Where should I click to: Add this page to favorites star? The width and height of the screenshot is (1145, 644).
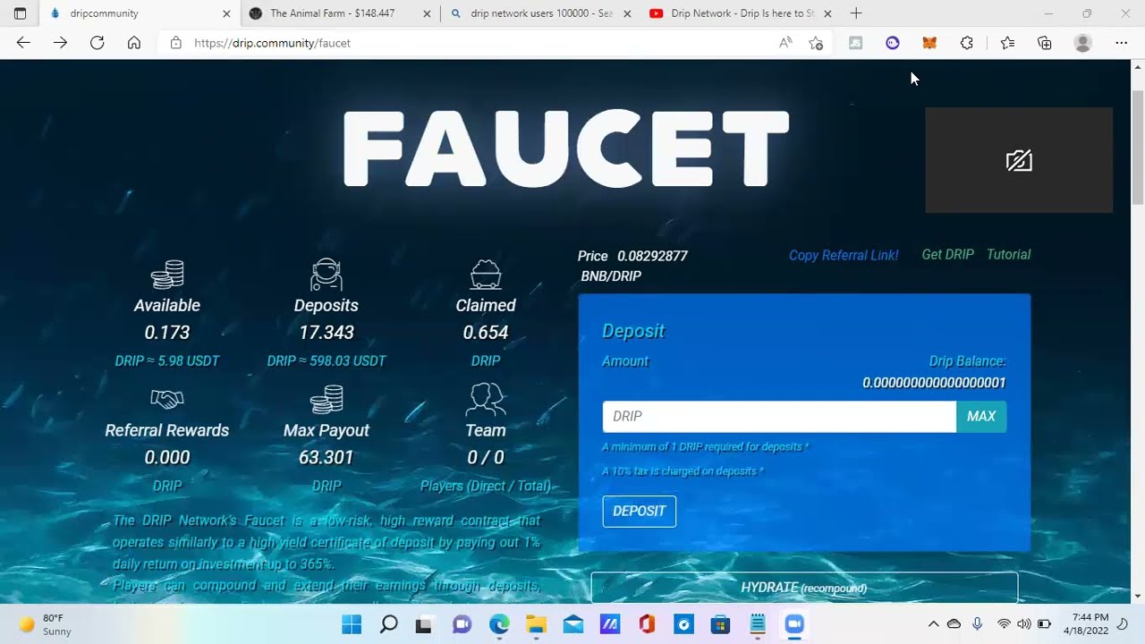816,43
